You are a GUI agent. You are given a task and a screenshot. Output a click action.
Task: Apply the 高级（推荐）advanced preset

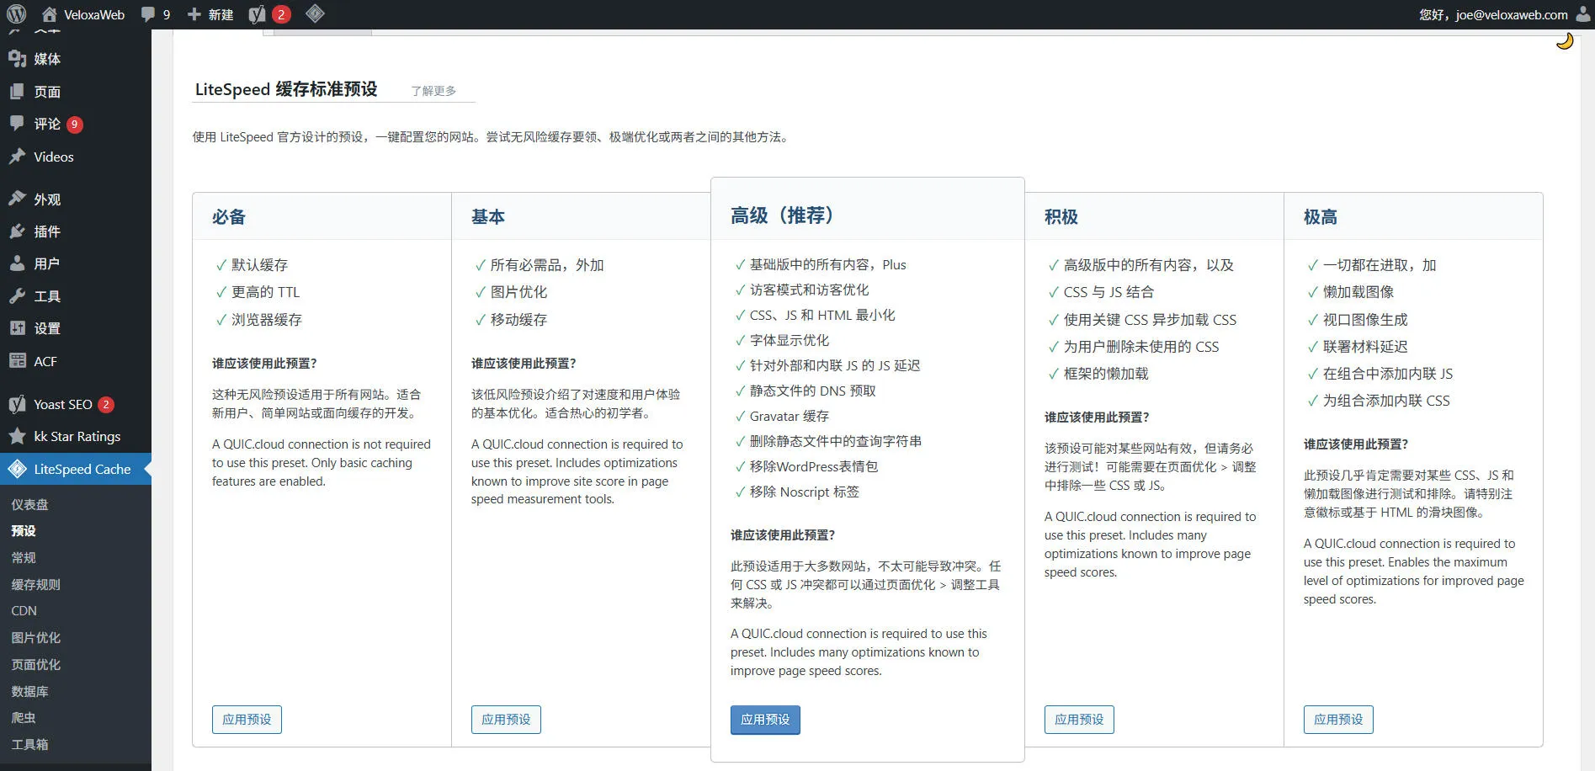coord(765,720)
